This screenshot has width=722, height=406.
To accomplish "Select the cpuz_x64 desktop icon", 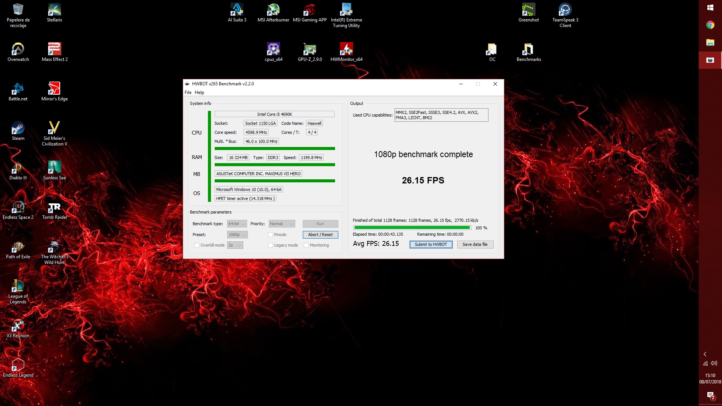I will (273, 52).
